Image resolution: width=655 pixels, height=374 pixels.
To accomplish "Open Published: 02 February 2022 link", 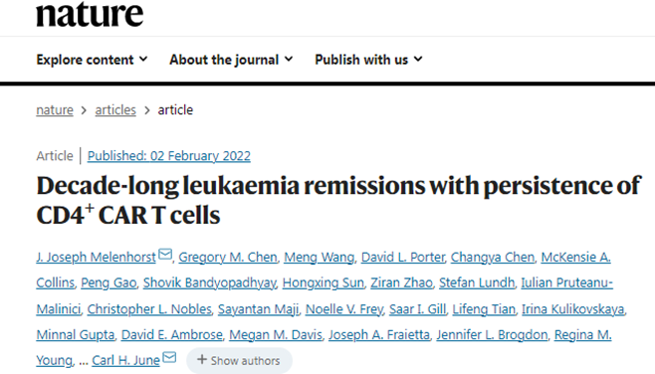I will [169, 156].
